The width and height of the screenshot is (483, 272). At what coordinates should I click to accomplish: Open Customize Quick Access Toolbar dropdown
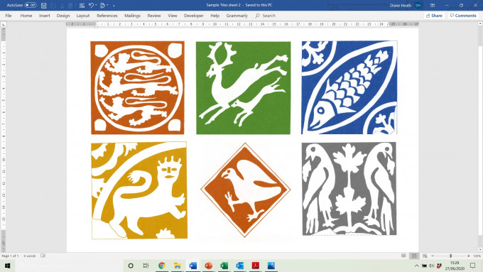pyautogui.click(x=114, y=6)
